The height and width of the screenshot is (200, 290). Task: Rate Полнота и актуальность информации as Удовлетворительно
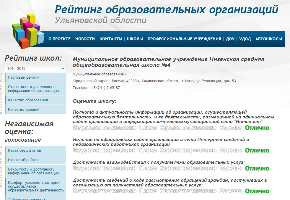[188, 128]
